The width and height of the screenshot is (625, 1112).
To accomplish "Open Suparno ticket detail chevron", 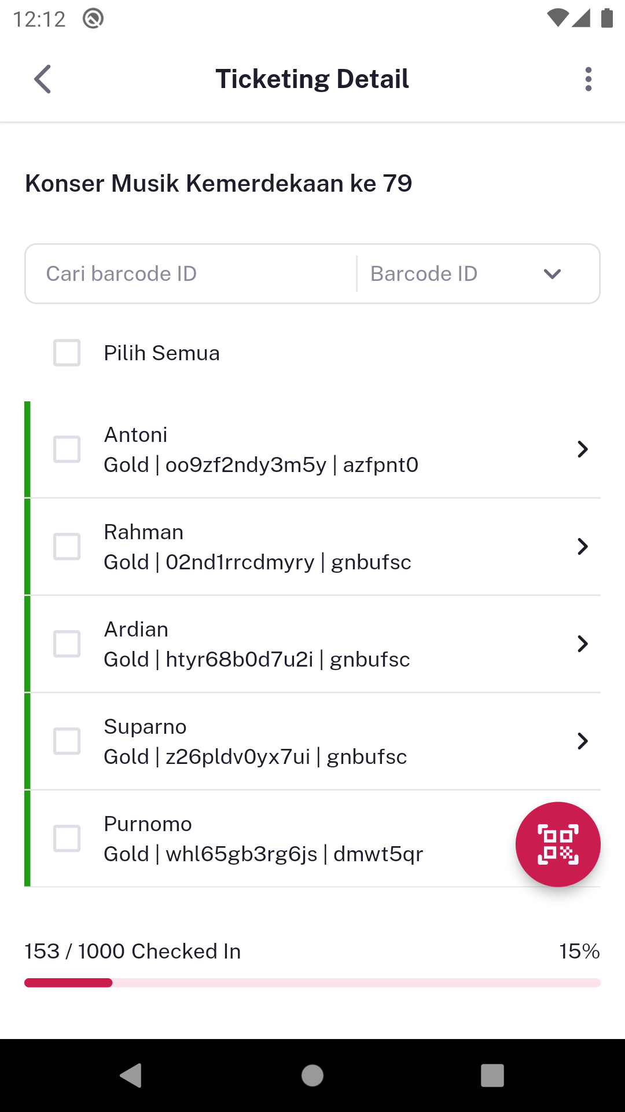I will [x=583, y=741].
